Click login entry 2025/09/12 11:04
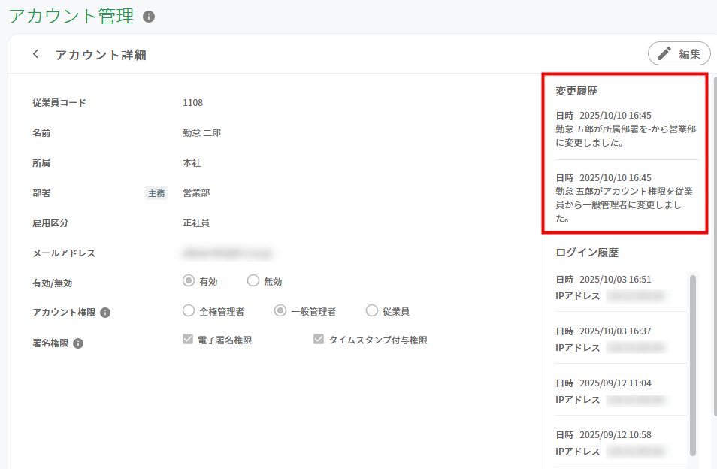Screen dimensions: 717x469 click(621, 392)
